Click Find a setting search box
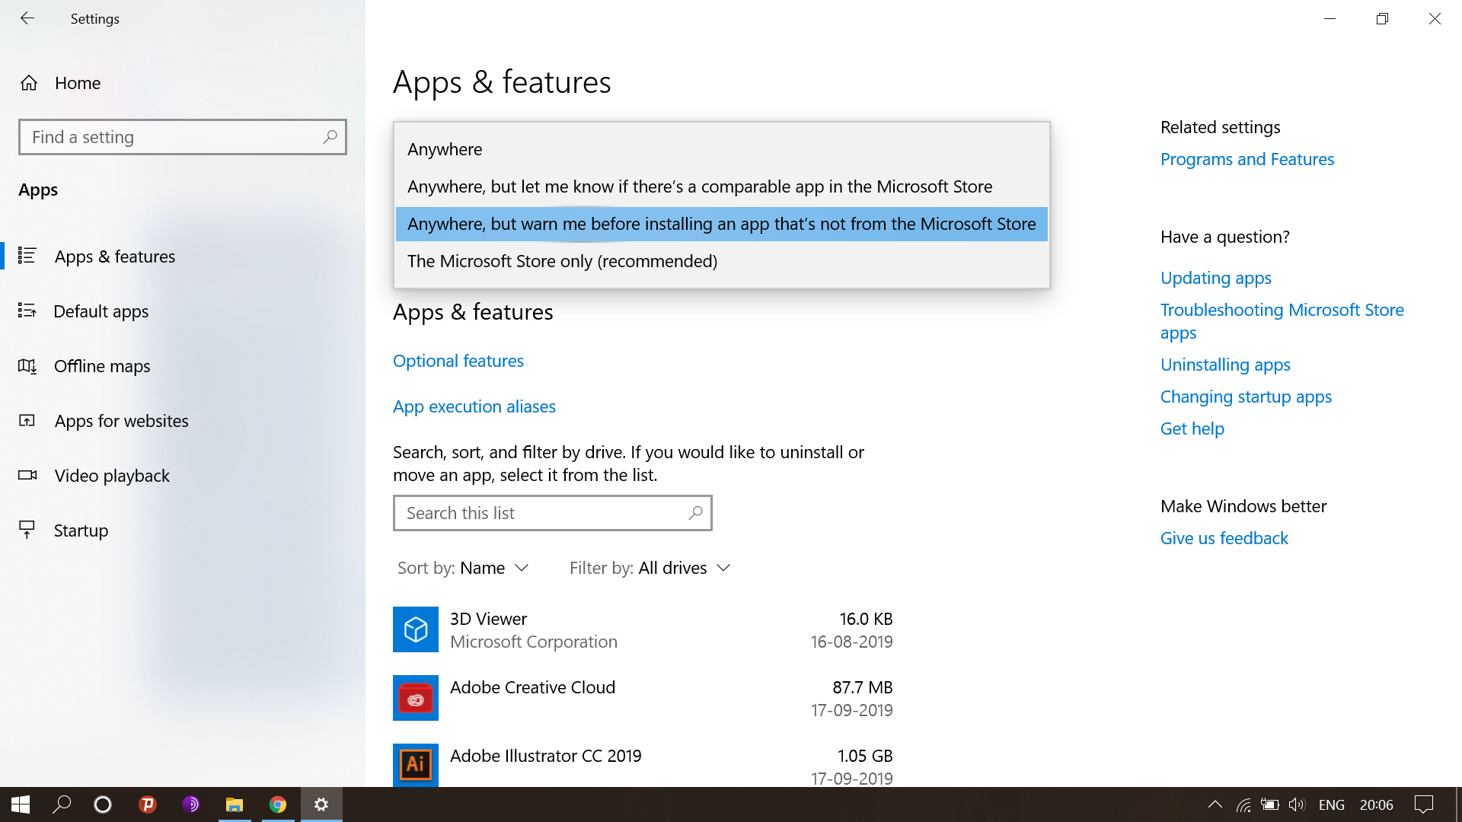The width and height of the screenshot is (1462, 822). click(183, 138)
